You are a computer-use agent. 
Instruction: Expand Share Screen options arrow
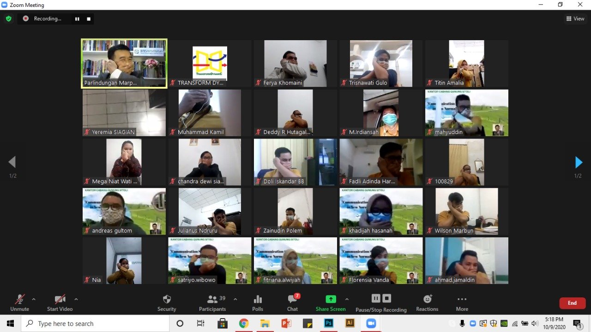click(x=347, y=299)
